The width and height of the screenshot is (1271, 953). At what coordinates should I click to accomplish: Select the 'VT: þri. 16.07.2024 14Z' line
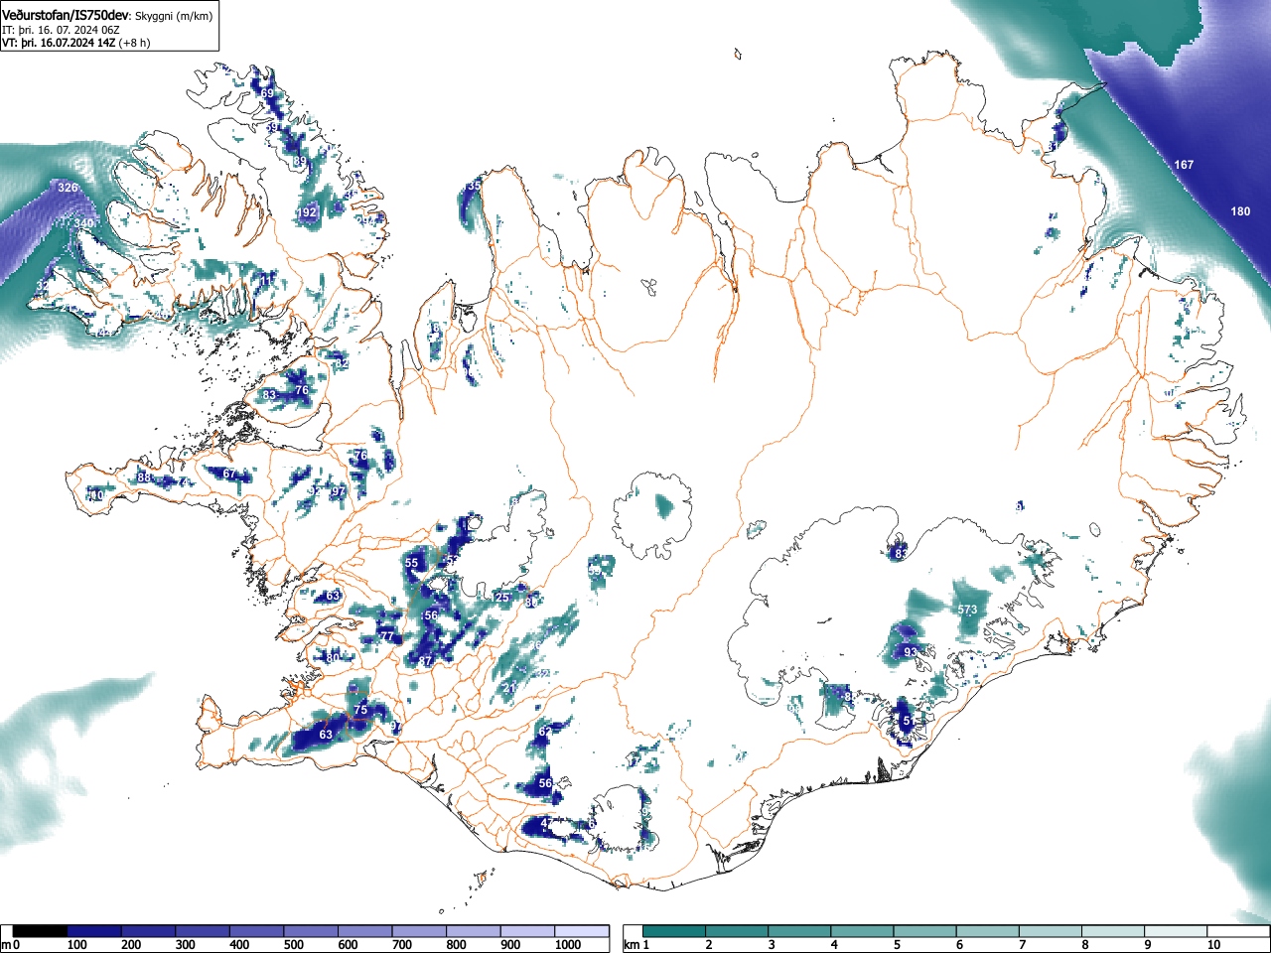59,43
